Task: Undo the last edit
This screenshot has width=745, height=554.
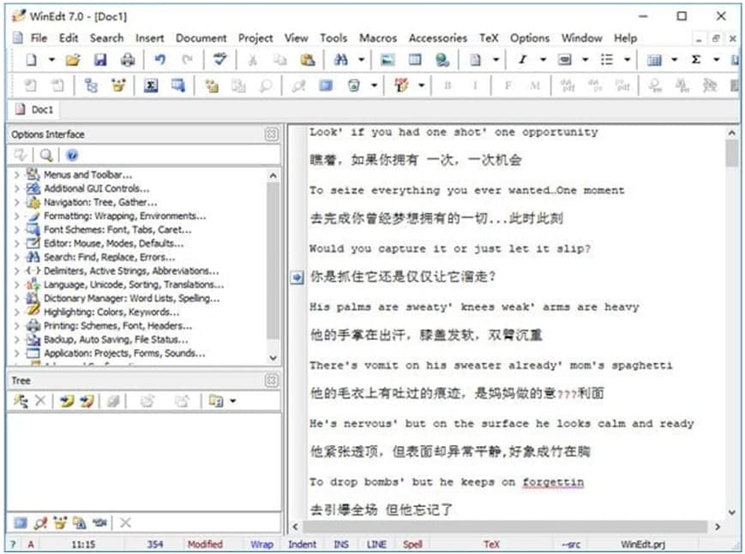Action: point(160,59)
